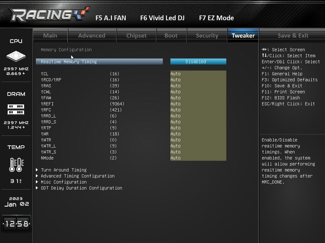Image resolution: width=325 pixels, height=243 pixels.
Task: Click the thermometer TEMP icon
Action: coord(16,165)
